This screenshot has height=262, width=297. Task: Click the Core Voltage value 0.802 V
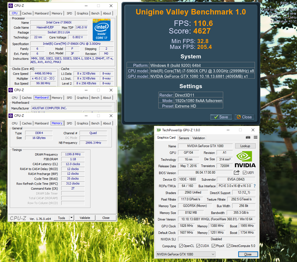[78, 37]
